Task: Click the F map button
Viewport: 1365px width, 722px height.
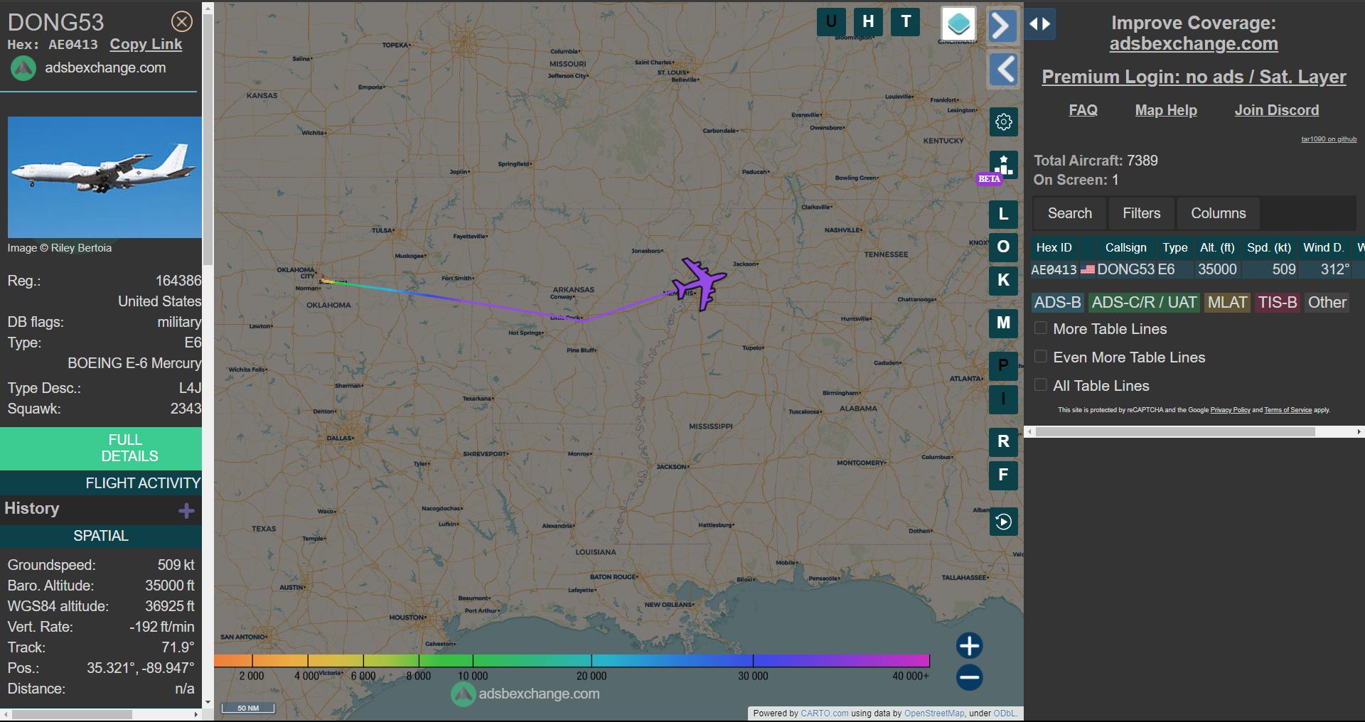Action: (1003, 475)
